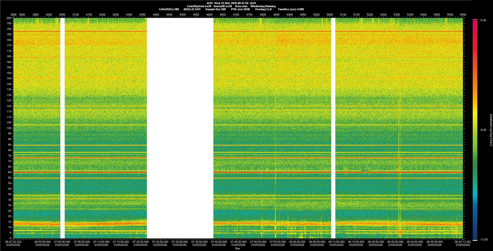
Task: Click the 60 Hz frequency axis label
Action: [10, 172]
